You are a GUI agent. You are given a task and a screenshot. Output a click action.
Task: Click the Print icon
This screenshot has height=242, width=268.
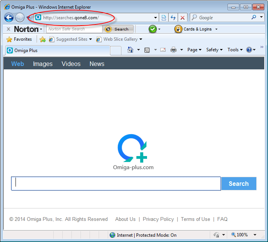(174, 50)
